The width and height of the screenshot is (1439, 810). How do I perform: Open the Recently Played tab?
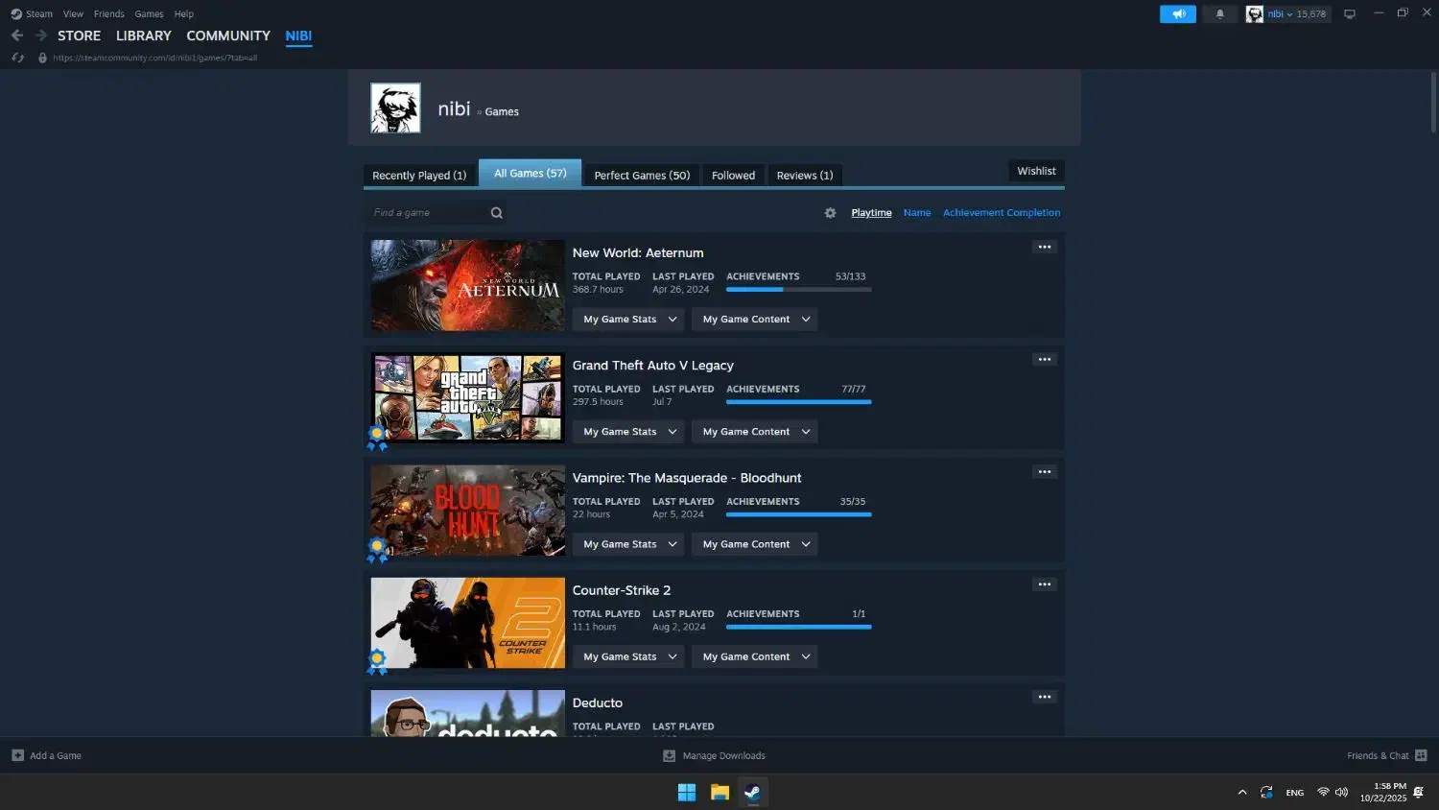coord(419,176)
